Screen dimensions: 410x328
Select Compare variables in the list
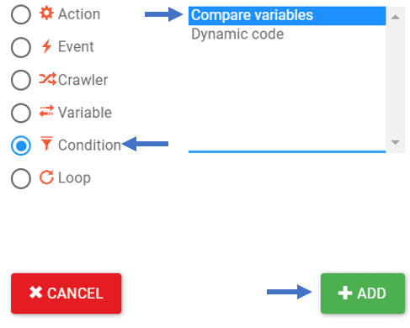[x=287, y=16]
